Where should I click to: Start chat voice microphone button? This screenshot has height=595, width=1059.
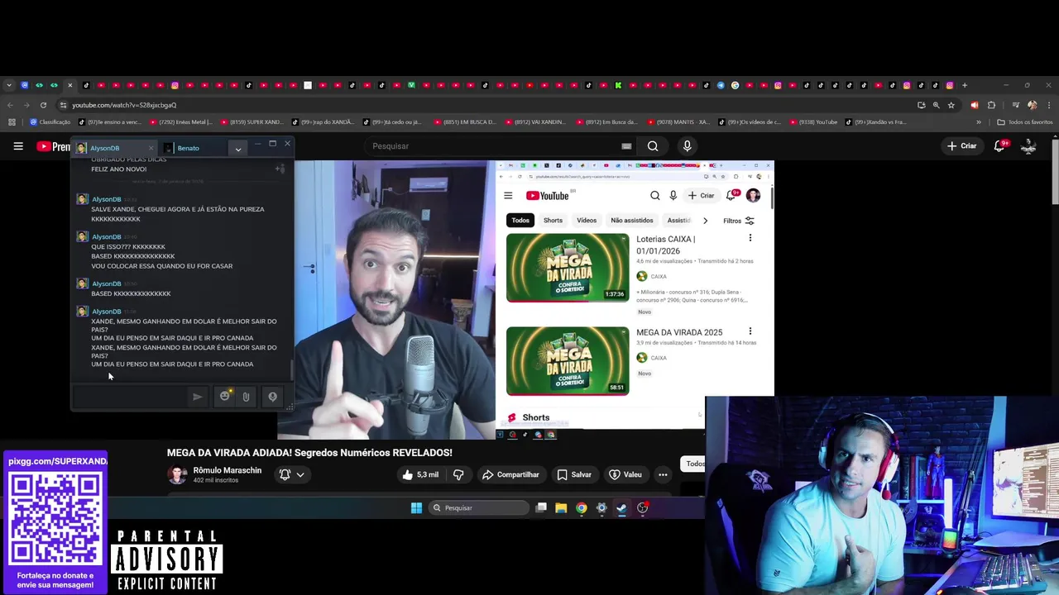272,397
